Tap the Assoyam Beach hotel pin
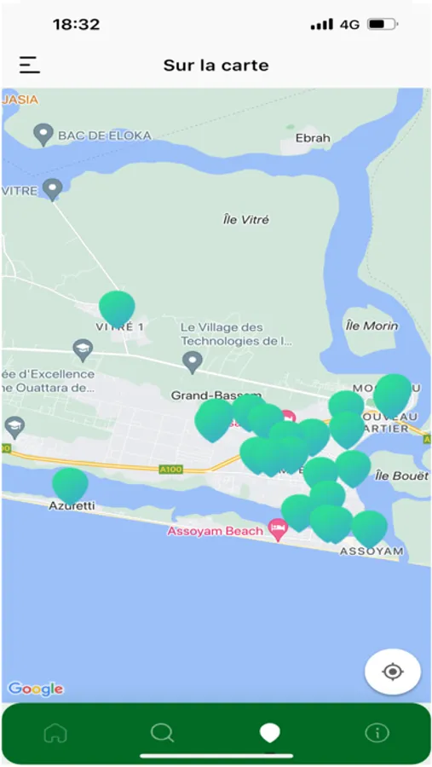 (279, 530)
